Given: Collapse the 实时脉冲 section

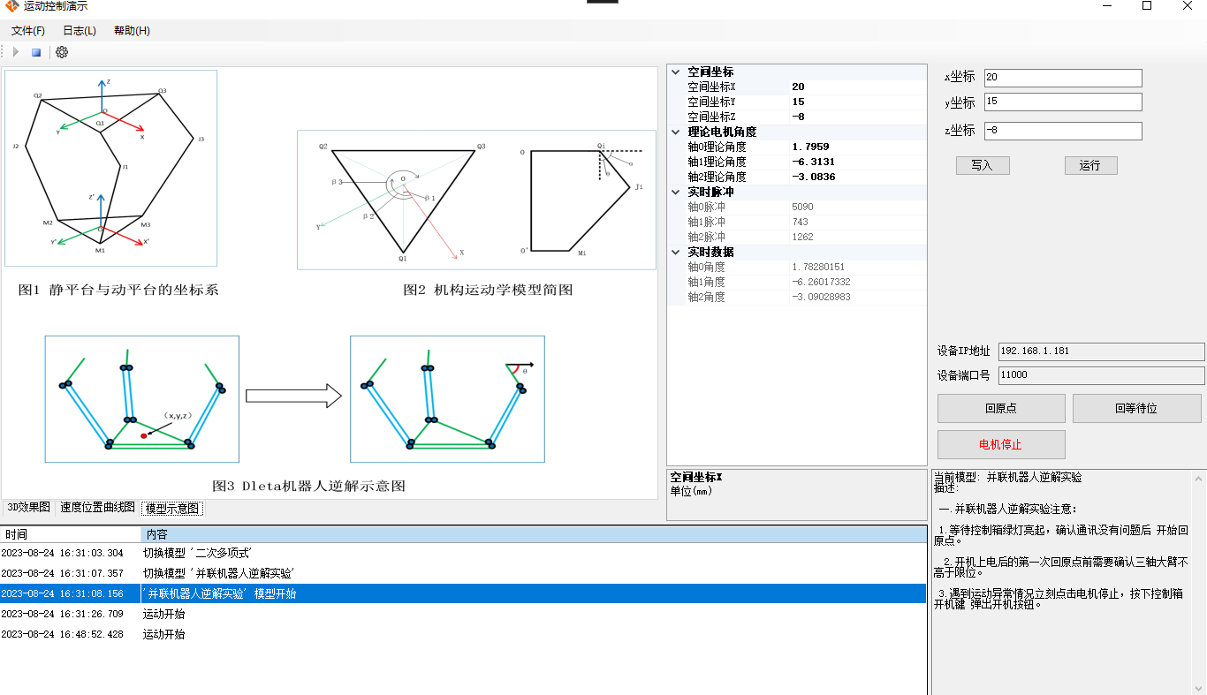Looking at the screenshot, I should pos(676,193).
